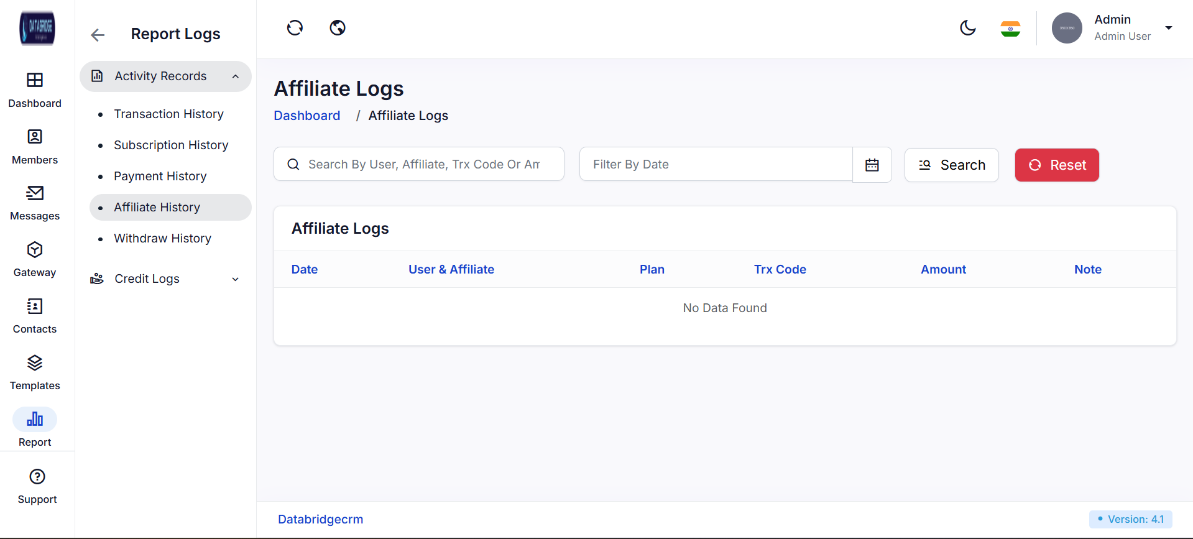Open the Support question mark icon

pyautogui.click(x=37, y=477)
